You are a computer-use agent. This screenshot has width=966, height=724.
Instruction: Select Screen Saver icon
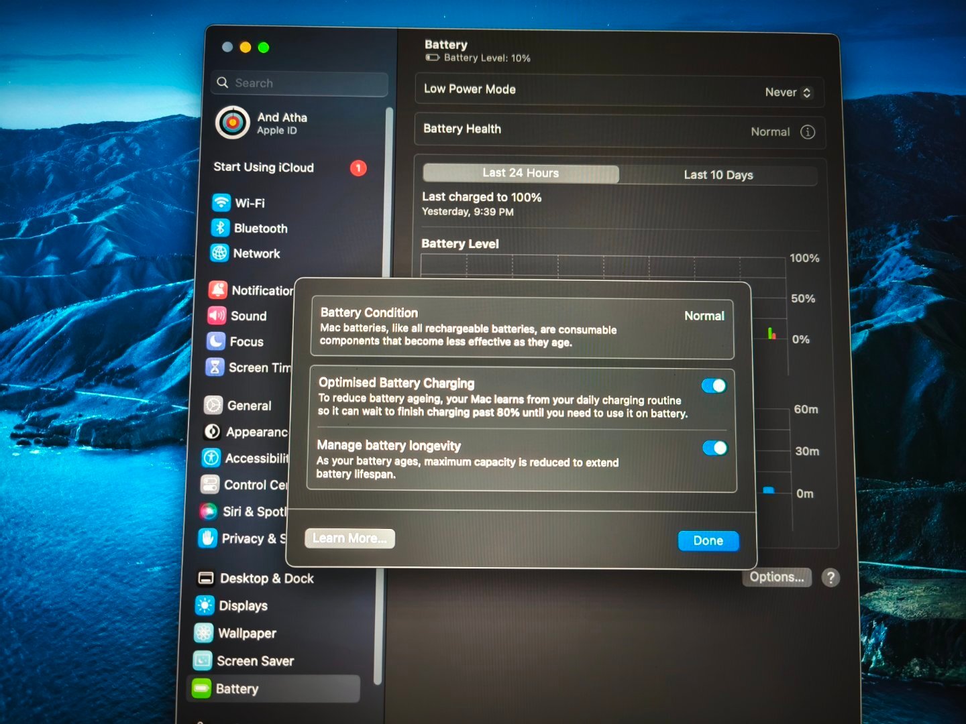point(202,661)
